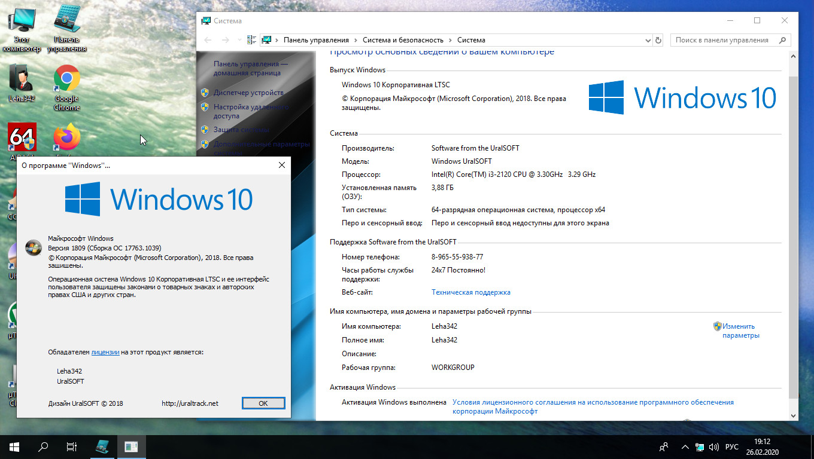Refresh the Система control panel page

(x=659, y=40)
